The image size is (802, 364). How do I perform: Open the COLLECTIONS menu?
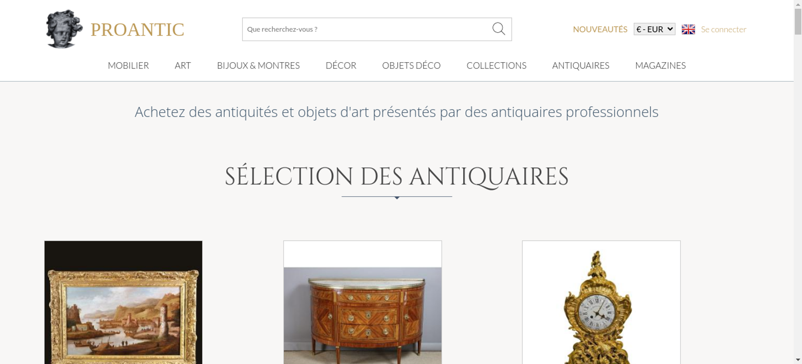click(496, 66)
